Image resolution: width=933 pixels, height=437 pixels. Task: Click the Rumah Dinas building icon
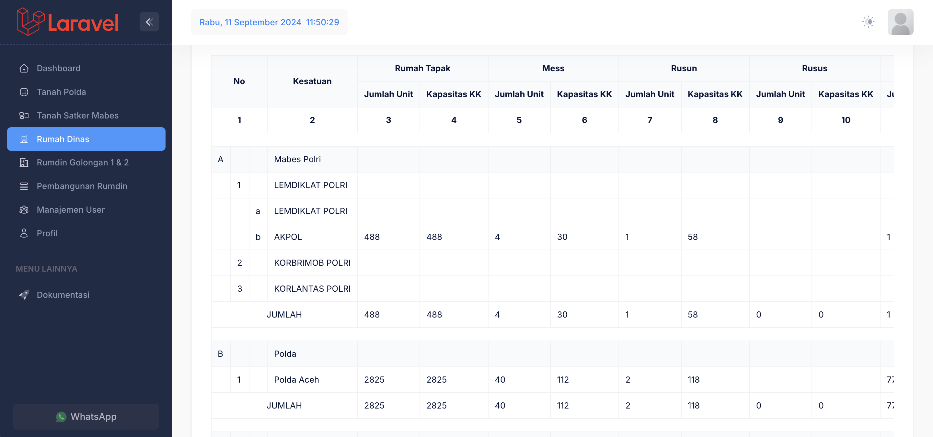tap(24, 139)
